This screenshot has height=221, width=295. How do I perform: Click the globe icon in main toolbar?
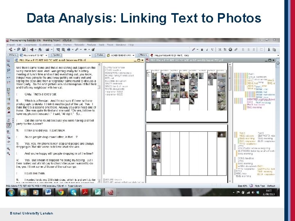point(69,50)
